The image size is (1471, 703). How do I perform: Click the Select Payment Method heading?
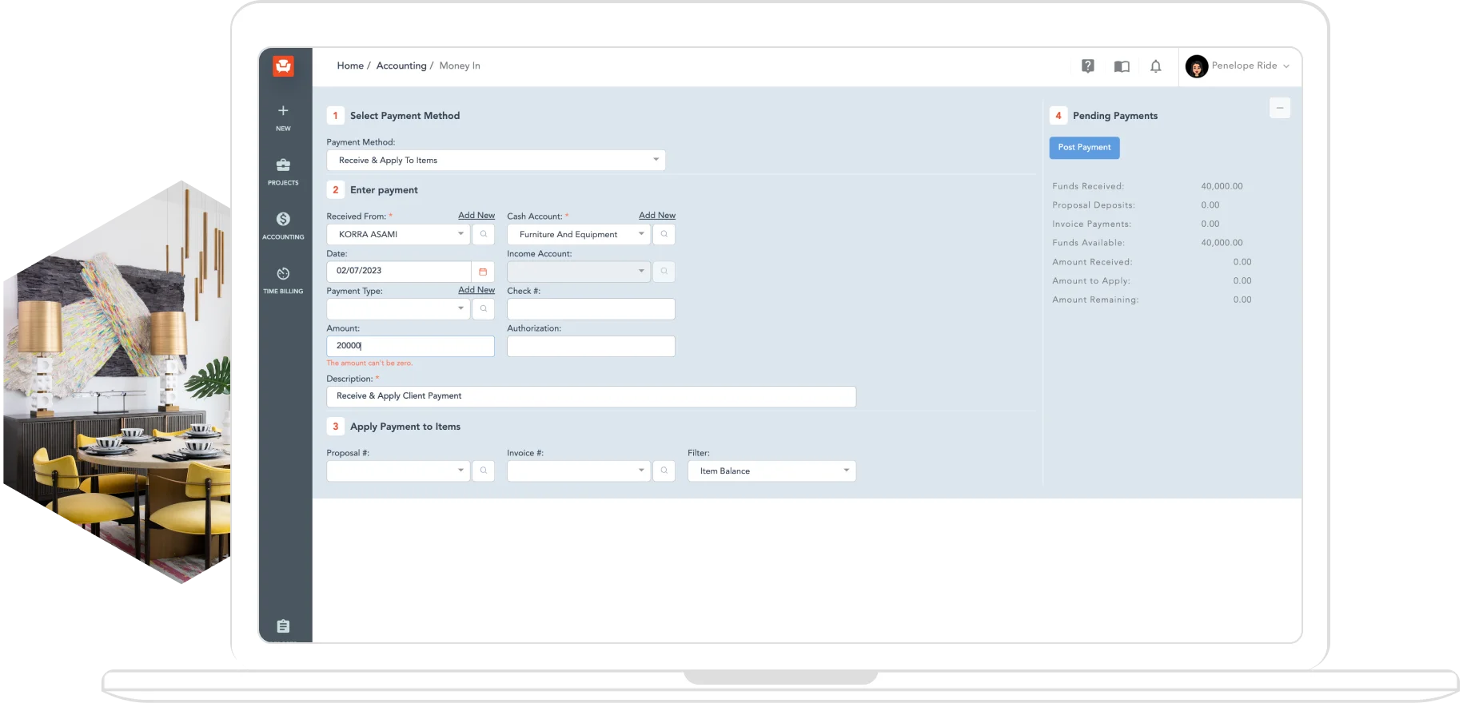pyautogui.click(x=405, y=116)
